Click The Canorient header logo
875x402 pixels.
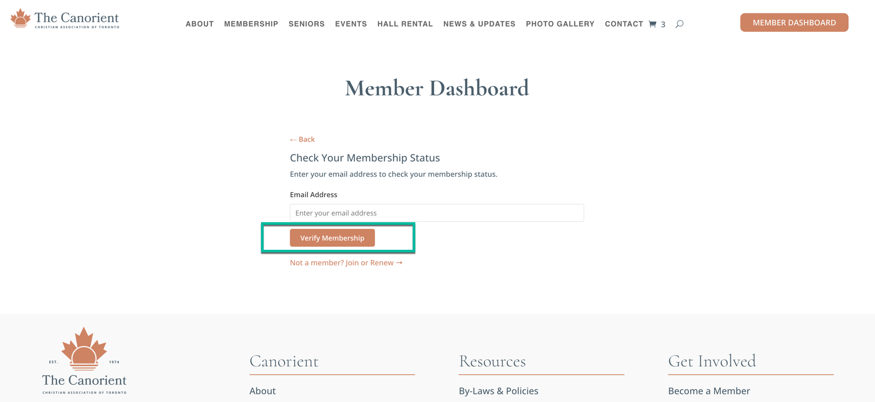[x=65, y=19]
